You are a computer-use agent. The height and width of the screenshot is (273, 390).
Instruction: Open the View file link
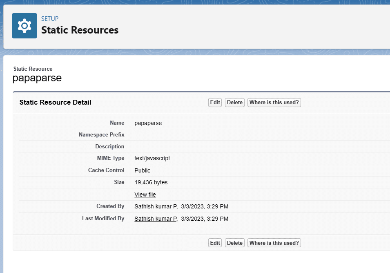tap(145, 195)
